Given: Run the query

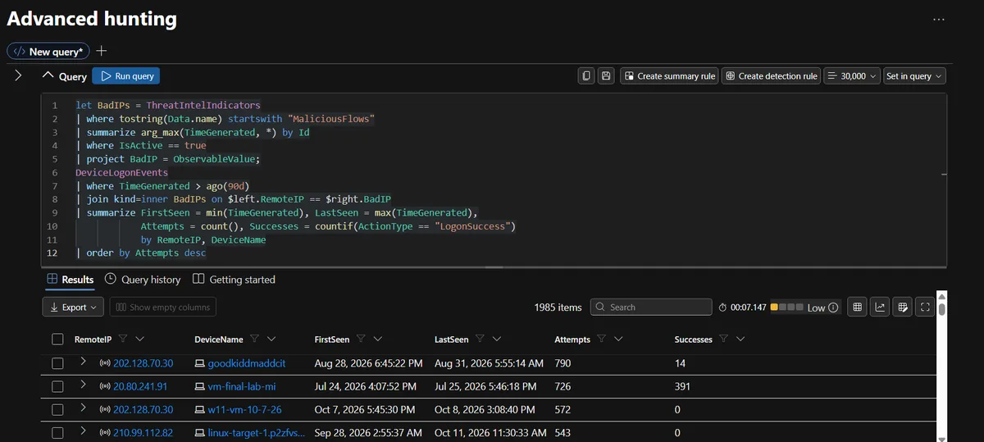Looking at the screenshot, I should (x=126, y=75).
